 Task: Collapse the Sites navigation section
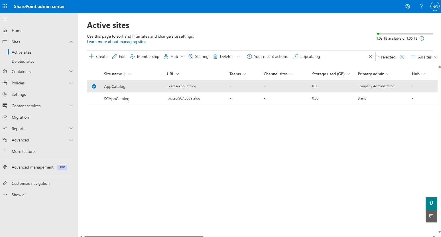point(71,42)
